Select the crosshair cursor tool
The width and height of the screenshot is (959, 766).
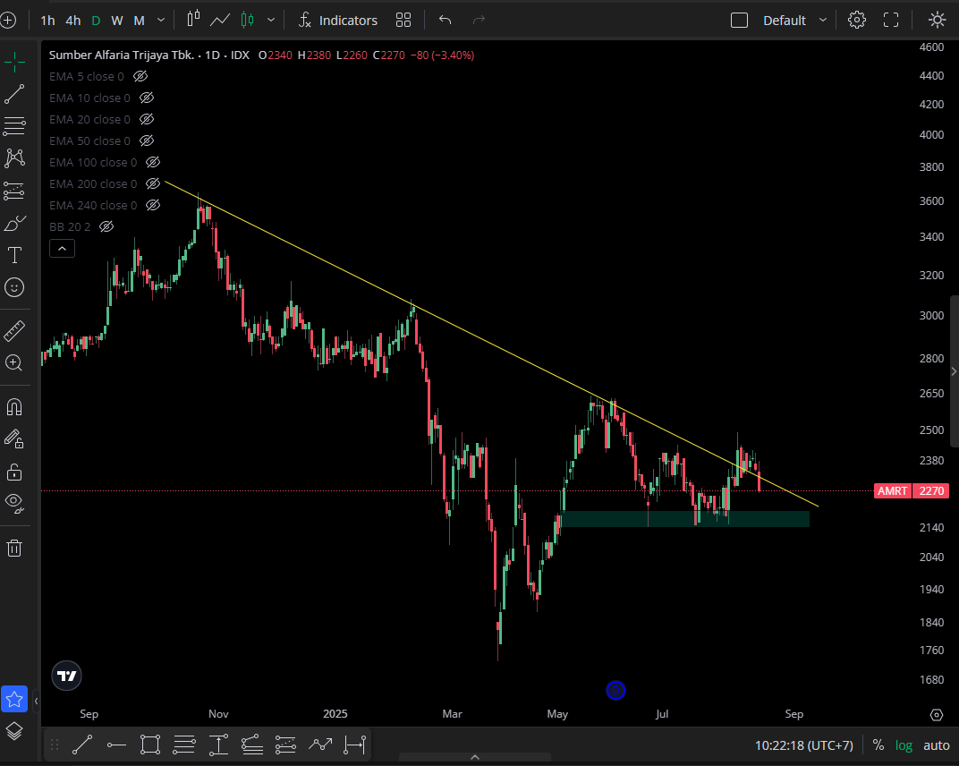click(x=14, y=61)
